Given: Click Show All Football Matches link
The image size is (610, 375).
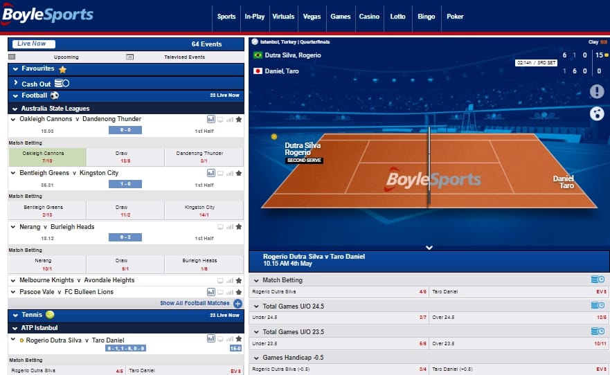Looking at the screenshot, I should (x=195, y=303).
